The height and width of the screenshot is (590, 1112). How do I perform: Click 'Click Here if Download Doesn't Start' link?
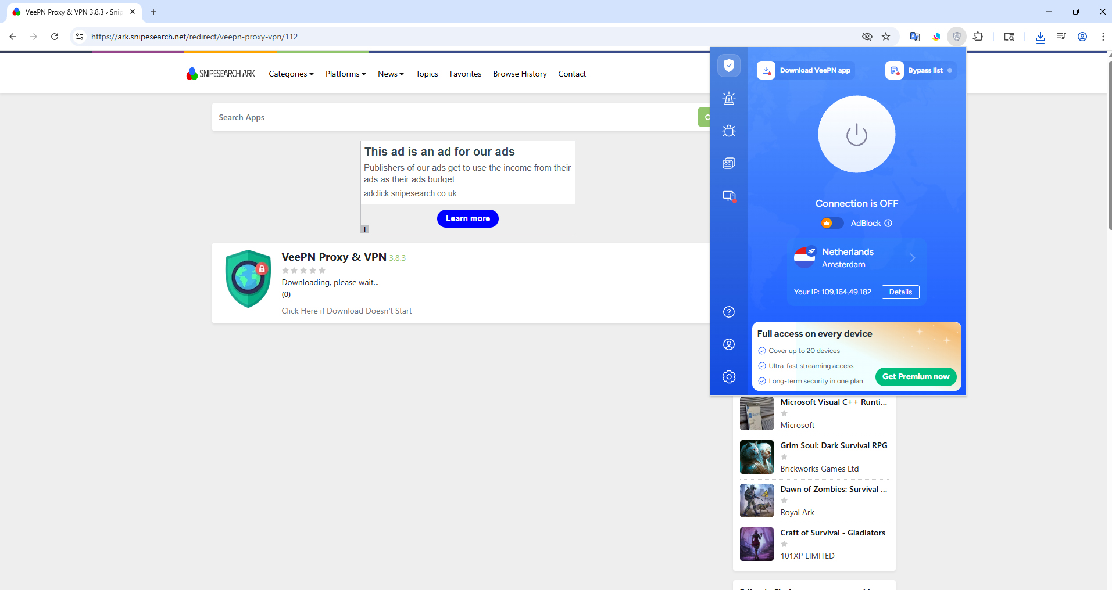[347, 311]
